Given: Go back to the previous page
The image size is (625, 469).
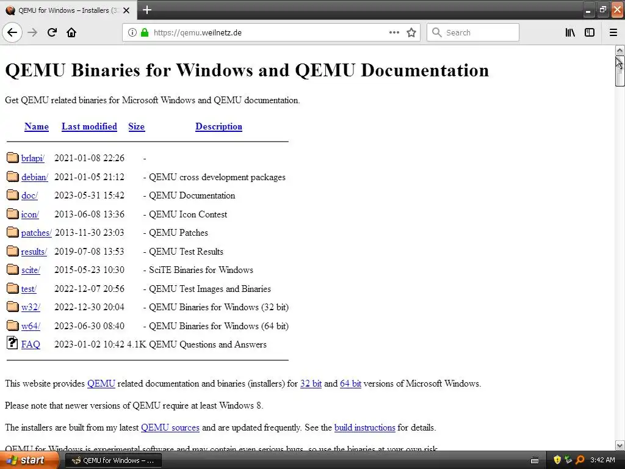Looking at the screenshot, I should point(12,33).
